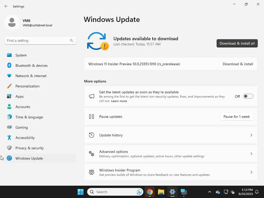The height and width of the screenshot is (198, 264).
Task: Open the notifications bell in taskbar
Action: pyautogui.click(x=257, y=192)
